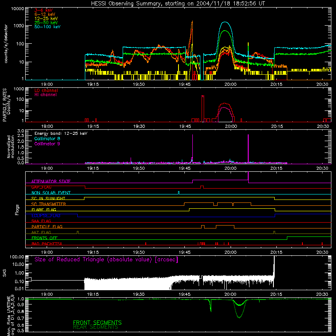Select the 10.00 tick label on SAS axis
The height and width of the screenshot is (336, 336).
18,264
